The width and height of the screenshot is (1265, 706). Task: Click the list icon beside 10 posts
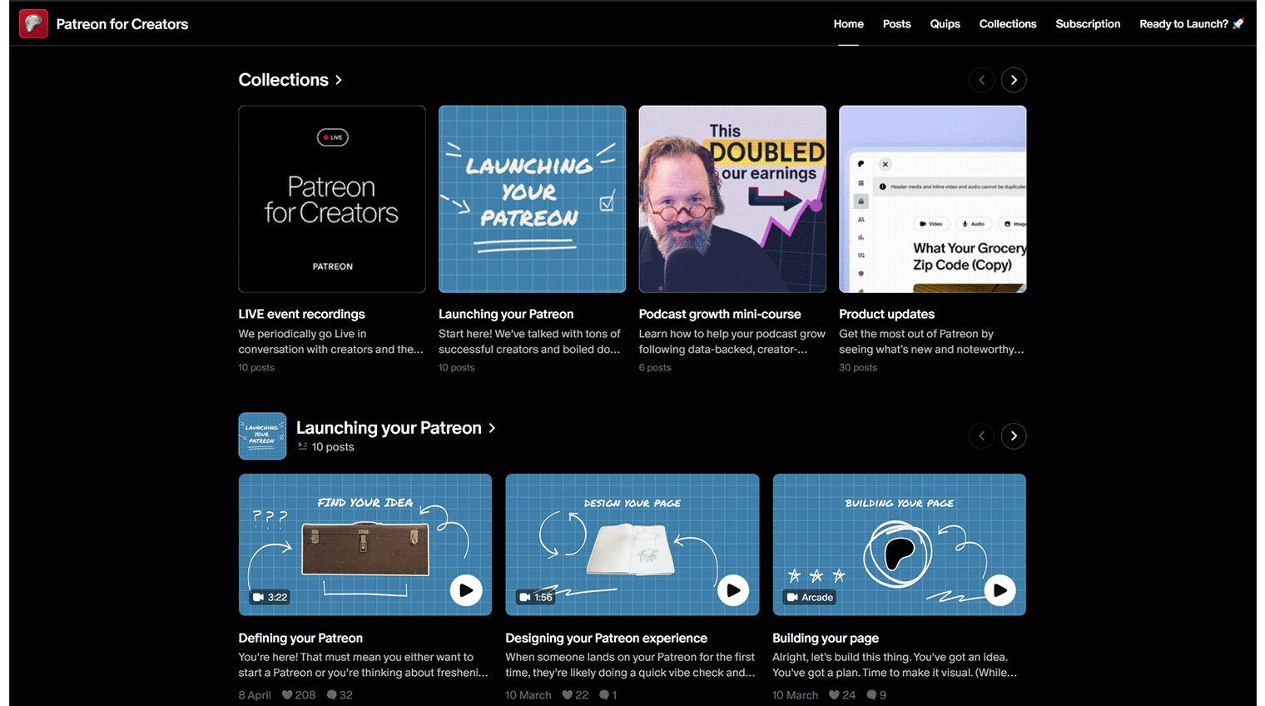(303, 447)
